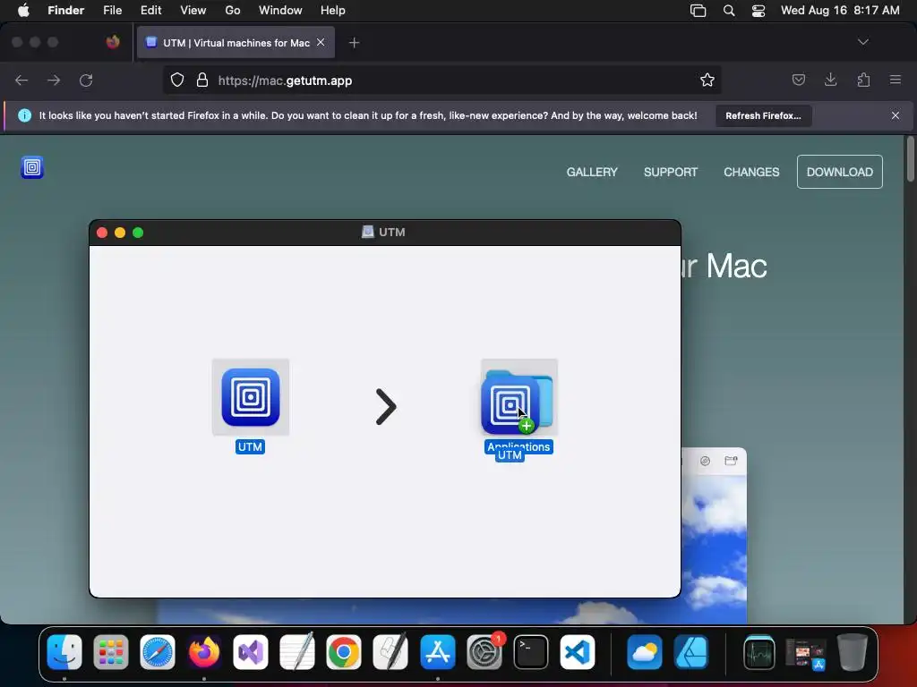Open Finder from the Dock
Image resolution: width=917 pixels, height=687 pixels.
64,651
